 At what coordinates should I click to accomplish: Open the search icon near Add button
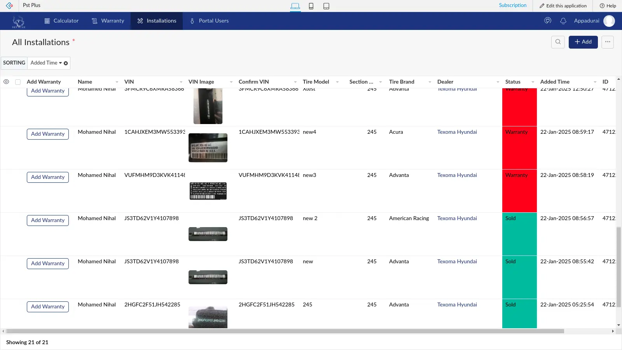558,42
